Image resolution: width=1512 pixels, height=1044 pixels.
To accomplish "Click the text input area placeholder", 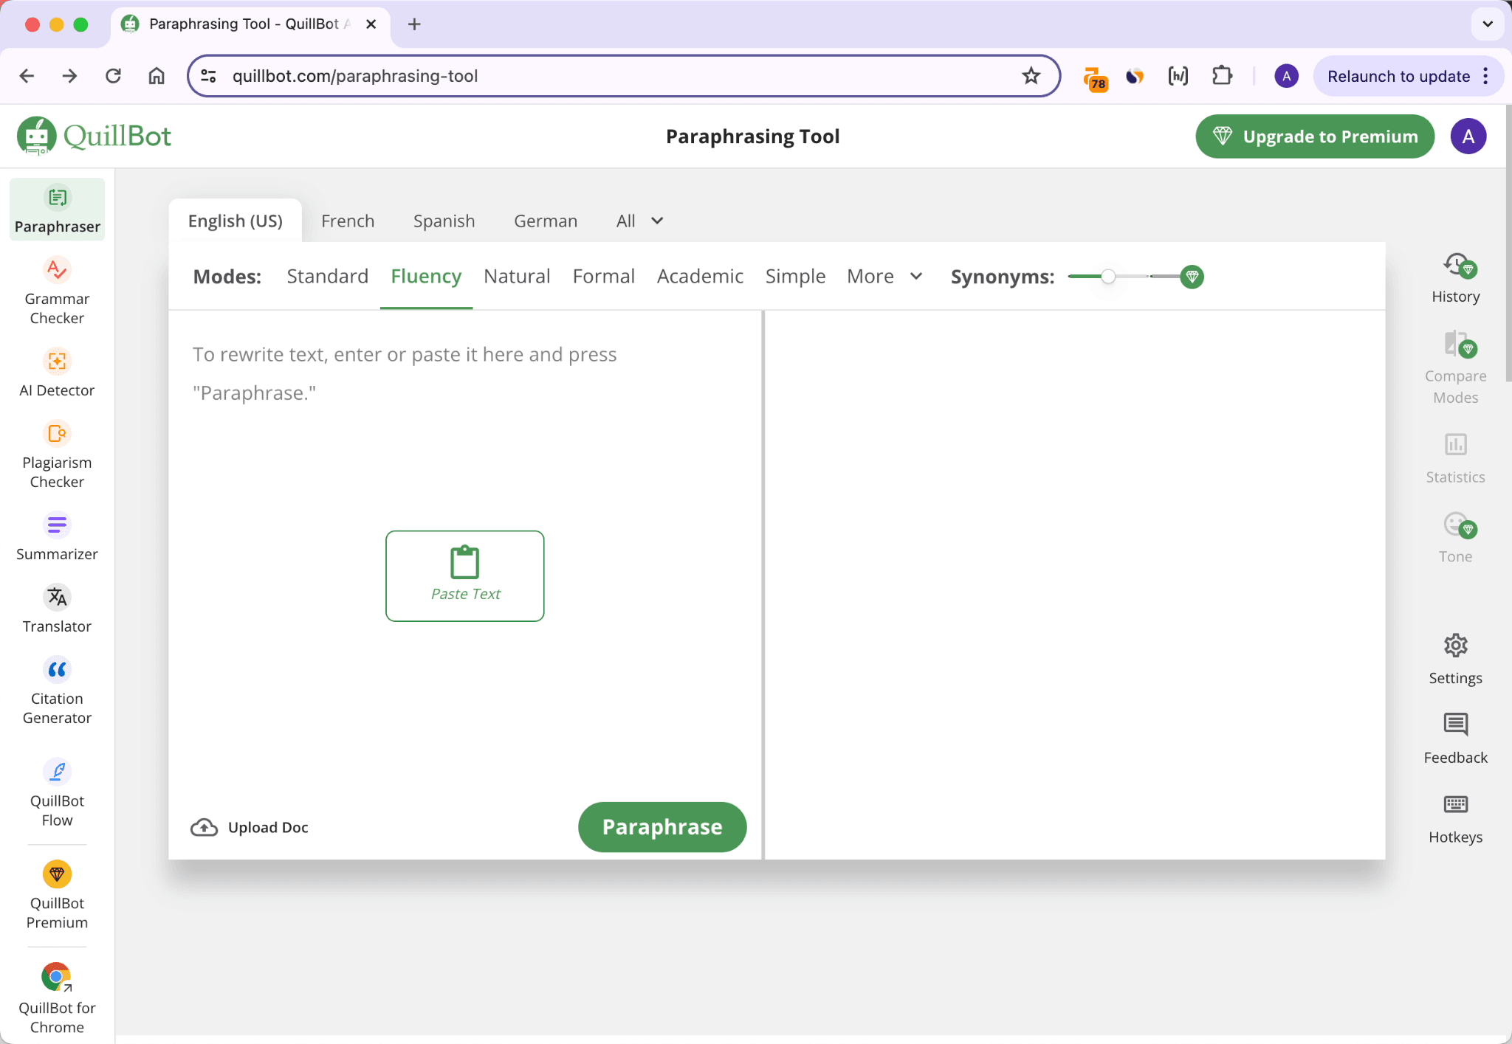I will coord(404,373).
